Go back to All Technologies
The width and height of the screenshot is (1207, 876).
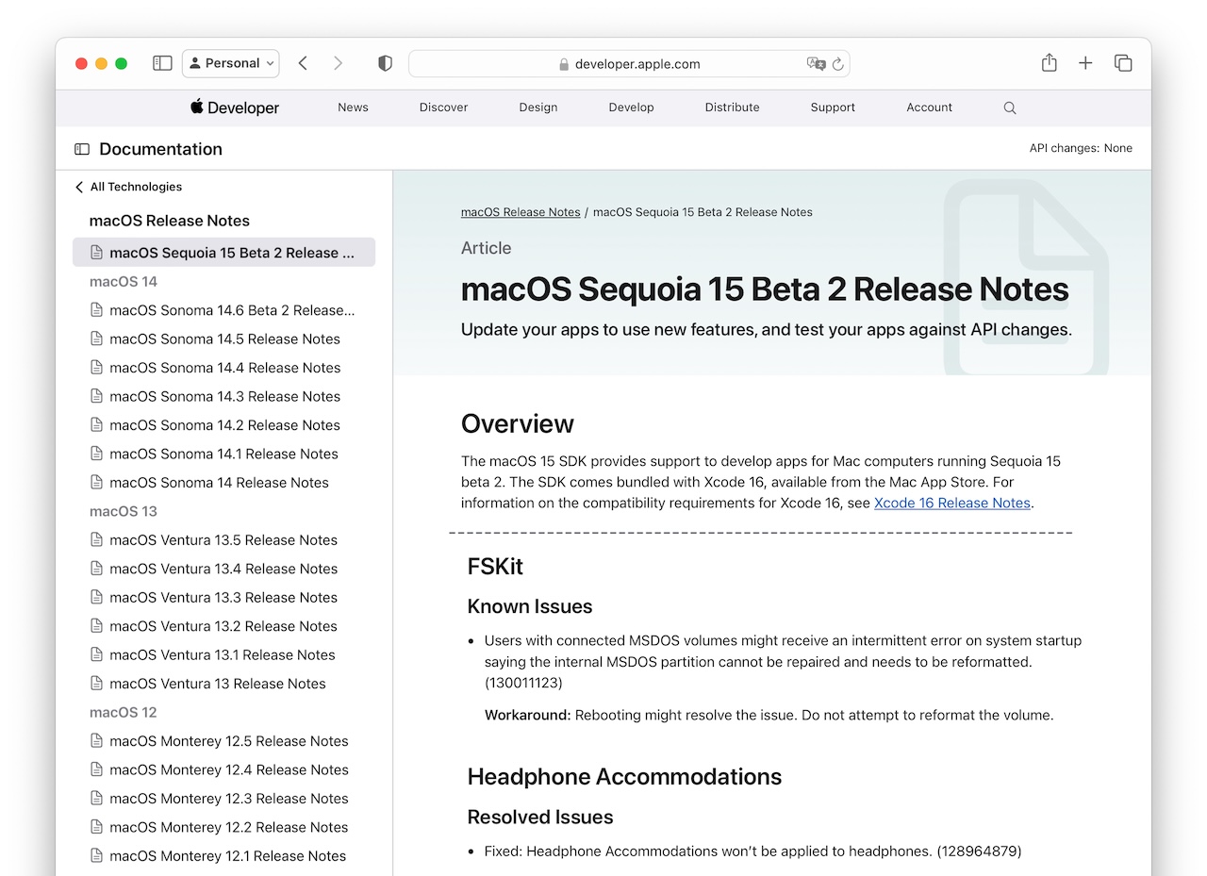[128, 187]
